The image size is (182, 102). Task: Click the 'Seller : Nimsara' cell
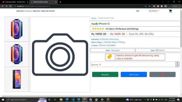pos(113,50)
